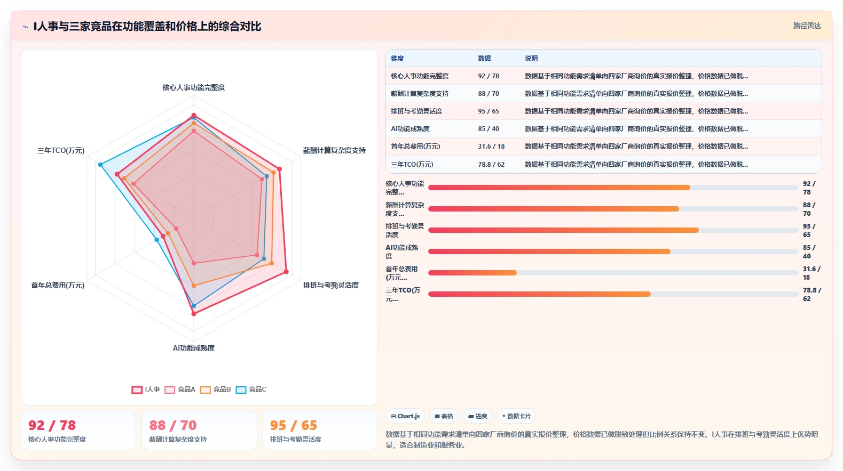Click the 排班与考勤灵活度 progress bar
This screenshot has width=843, height=471.
pos(613,230)
